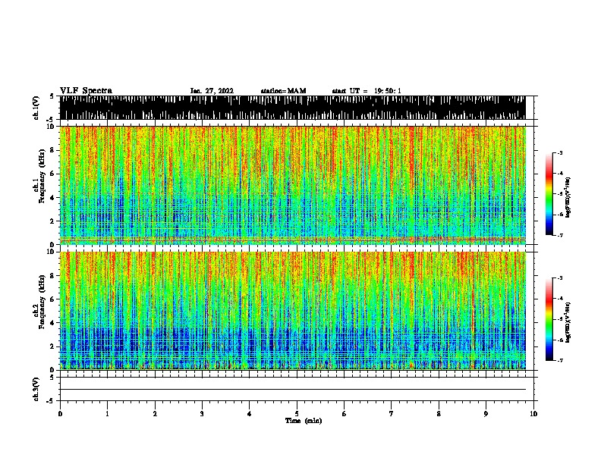This screenshot has height=464, width=601.
Task: Click the "VLF Spectra" plot title
Action: pyautogui.click(x=86, y=91)
